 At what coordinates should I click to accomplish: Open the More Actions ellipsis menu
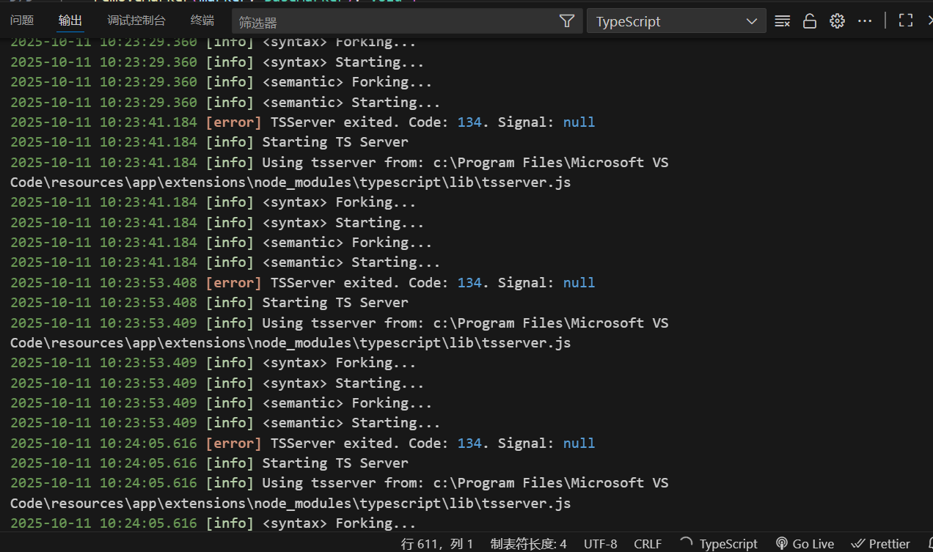[x=865, y=21]
